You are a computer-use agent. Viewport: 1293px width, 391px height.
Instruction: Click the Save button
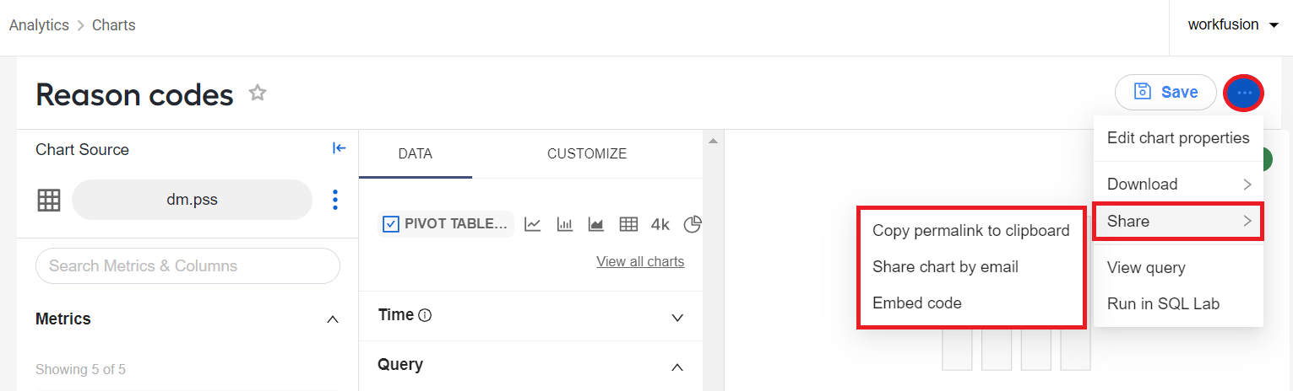pyautogui.click(x=1165, y=92)
